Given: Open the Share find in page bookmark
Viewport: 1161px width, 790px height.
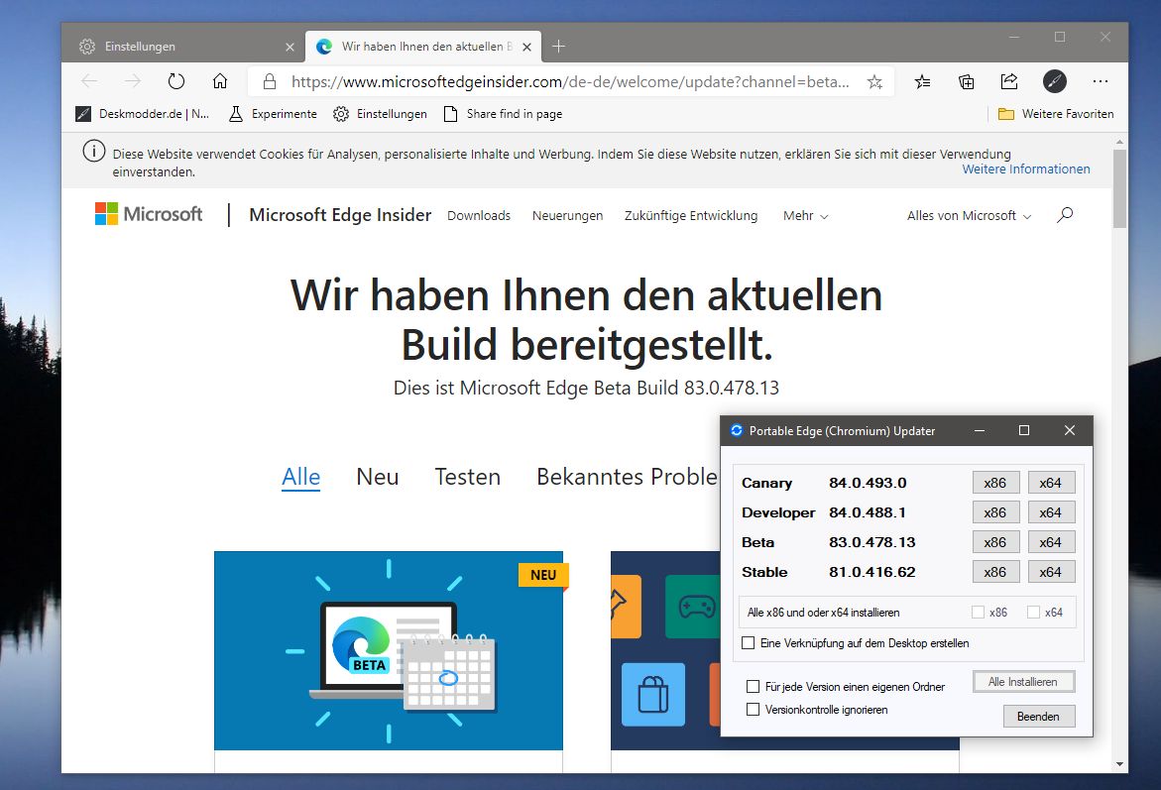Looking at the screenshot, I should pos(503,114).
